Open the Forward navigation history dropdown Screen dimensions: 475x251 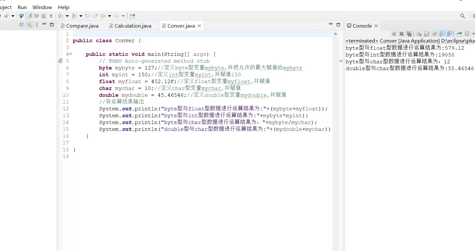[x=123, y=16]
